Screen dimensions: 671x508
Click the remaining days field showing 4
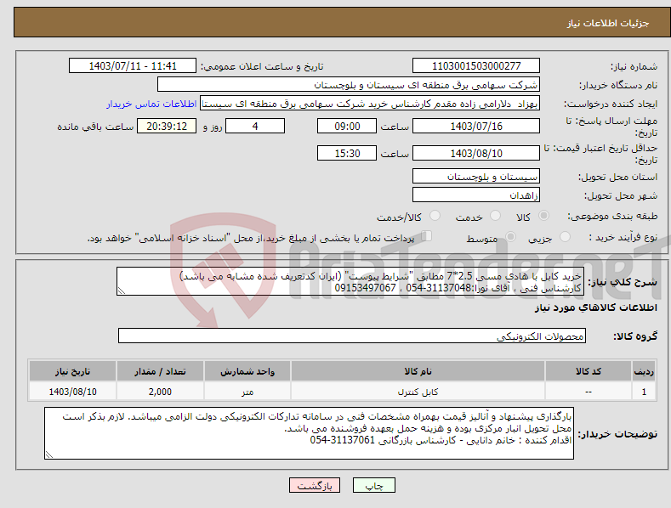(255, 126)
